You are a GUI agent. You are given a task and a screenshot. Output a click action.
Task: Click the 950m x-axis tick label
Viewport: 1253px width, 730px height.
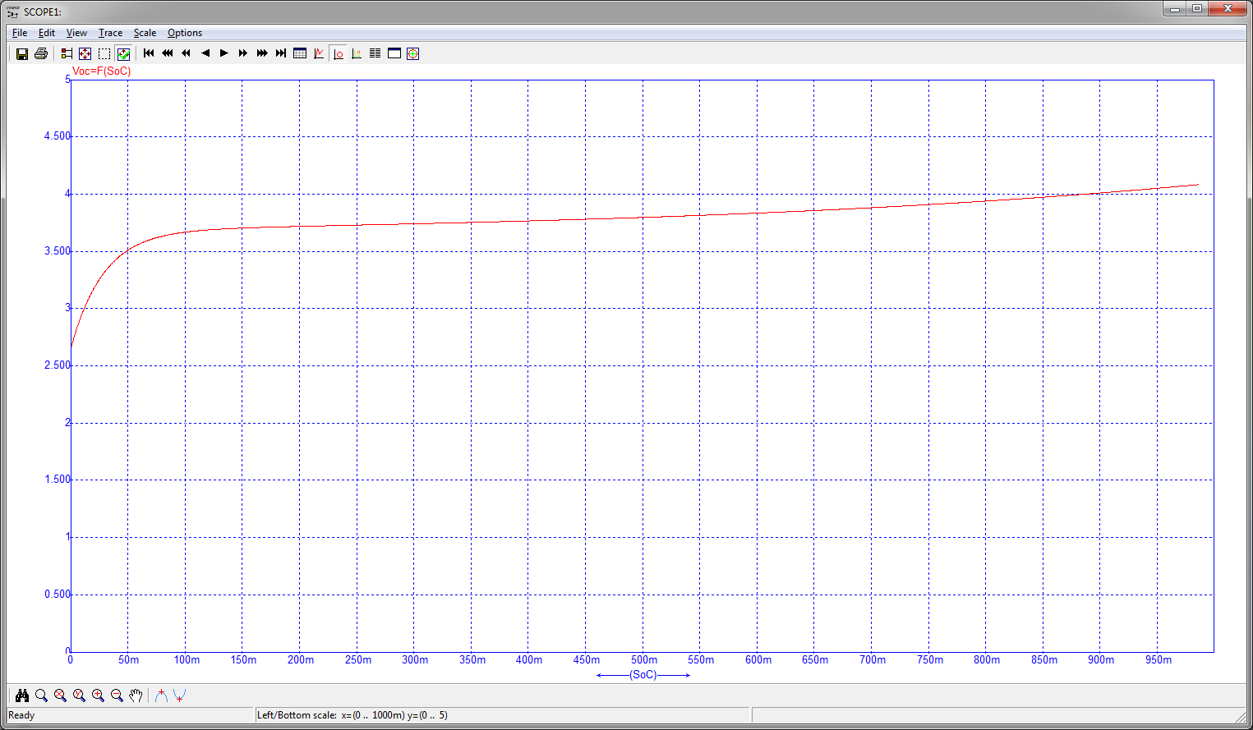[x=1159, y=660]
